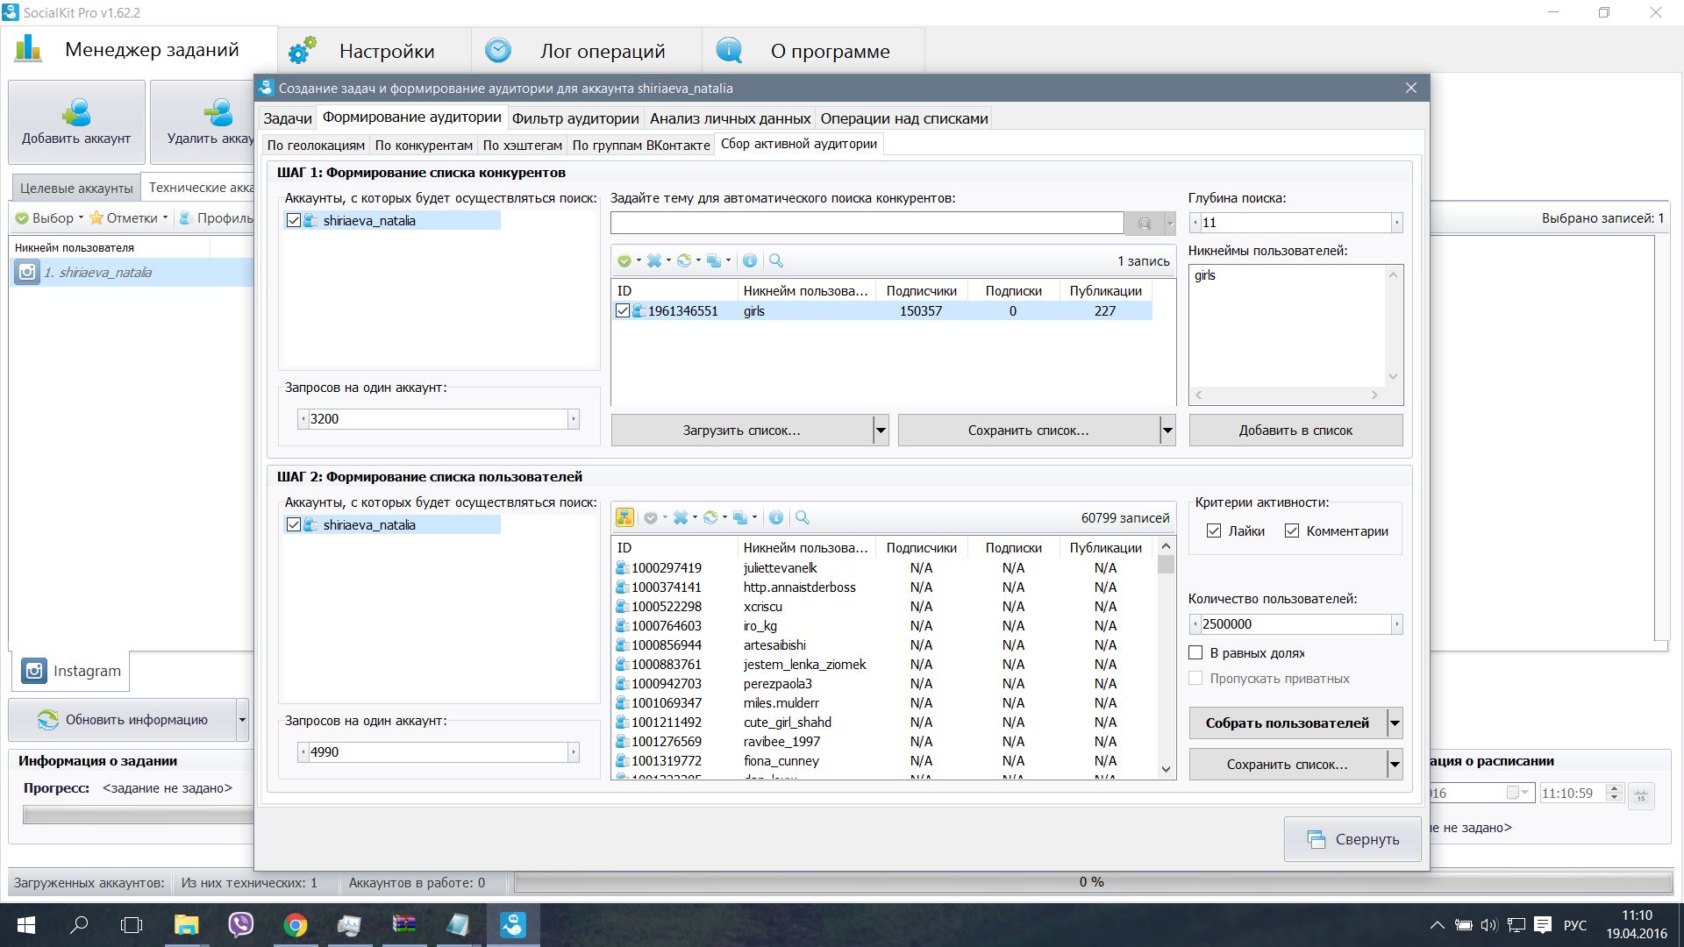Toggle the Комментарии activity criterion
This screenshot has width=1684, height=947.
(x=1292, y=530)
